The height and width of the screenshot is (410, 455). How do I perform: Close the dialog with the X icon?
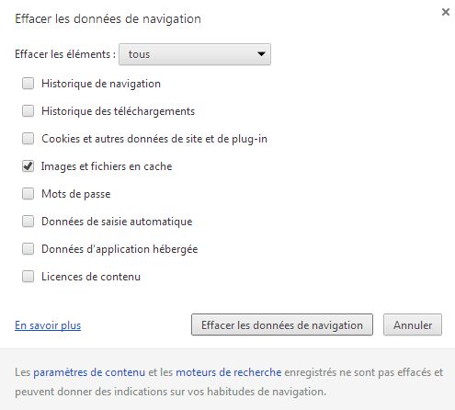click(446, 12)
